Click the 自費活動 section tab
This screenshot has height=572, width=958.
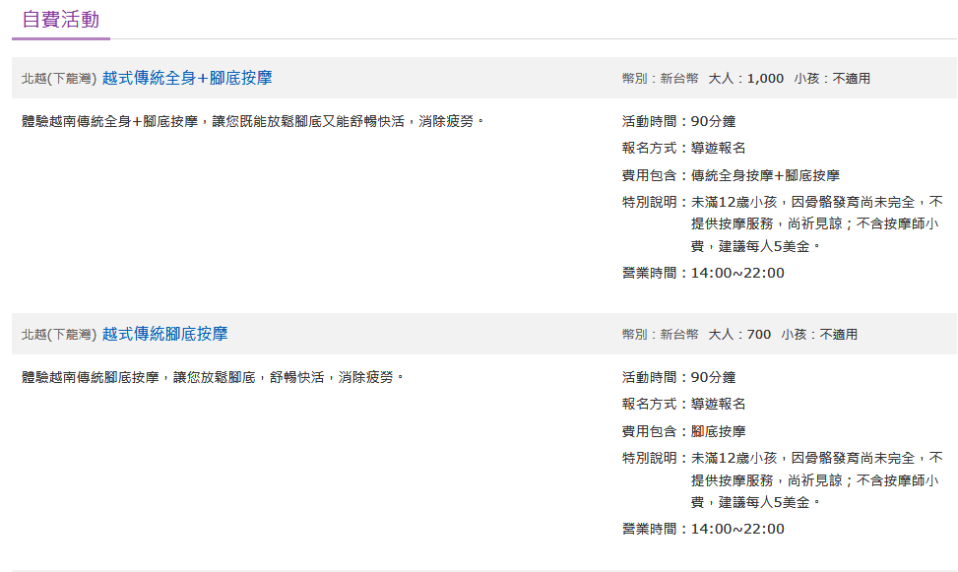click(x=60, y=20)
